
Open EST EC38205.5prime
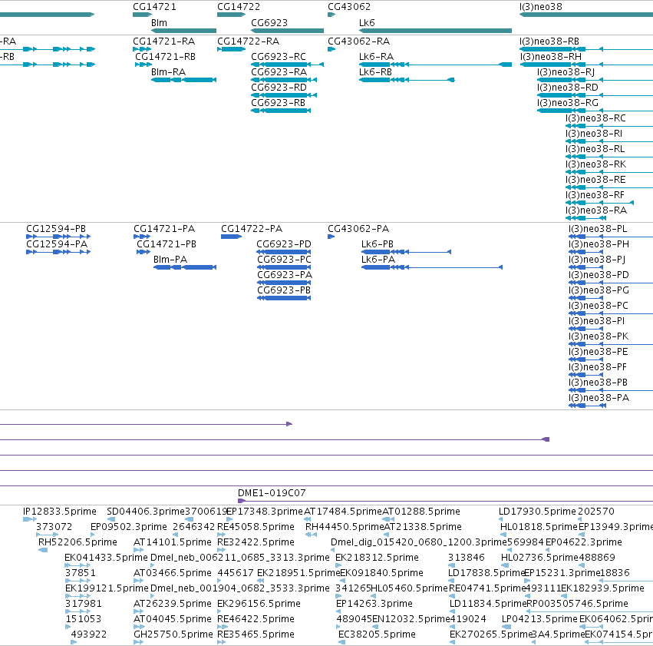click(x=377, y=634)
